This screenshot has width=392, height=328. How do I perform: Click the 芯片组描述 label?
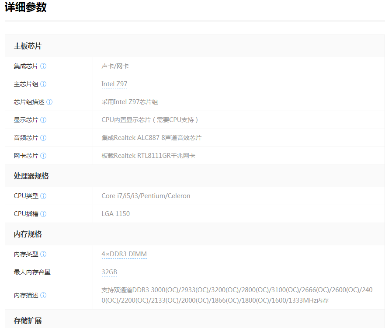29,102
